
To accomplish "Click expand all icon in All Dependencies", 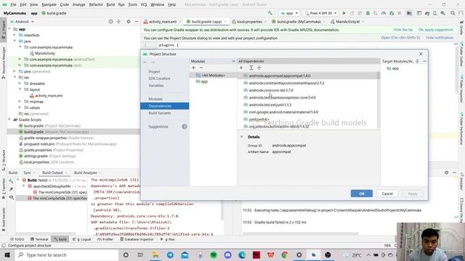I will click(251, 67).
